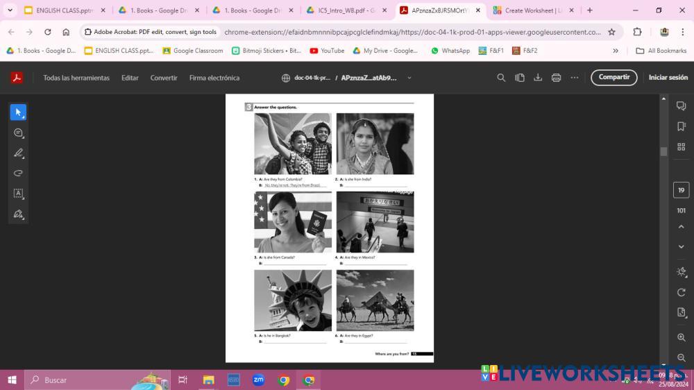Download the PDF file
The height and width of the screenshot is (390, 694).
point(538,78)
